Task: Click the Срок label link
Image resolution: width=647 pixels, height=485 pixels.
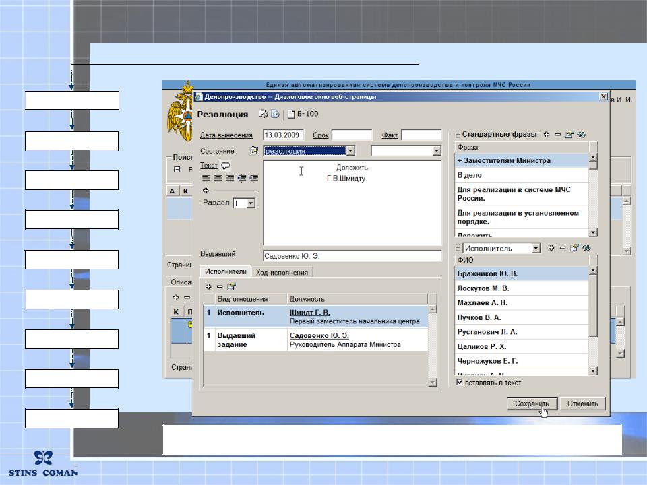Action: [321, 135]
